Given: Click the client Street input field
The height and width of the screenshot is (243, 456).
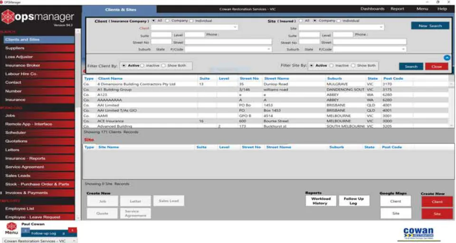Looking at the screenshot, I should point(228,42).
